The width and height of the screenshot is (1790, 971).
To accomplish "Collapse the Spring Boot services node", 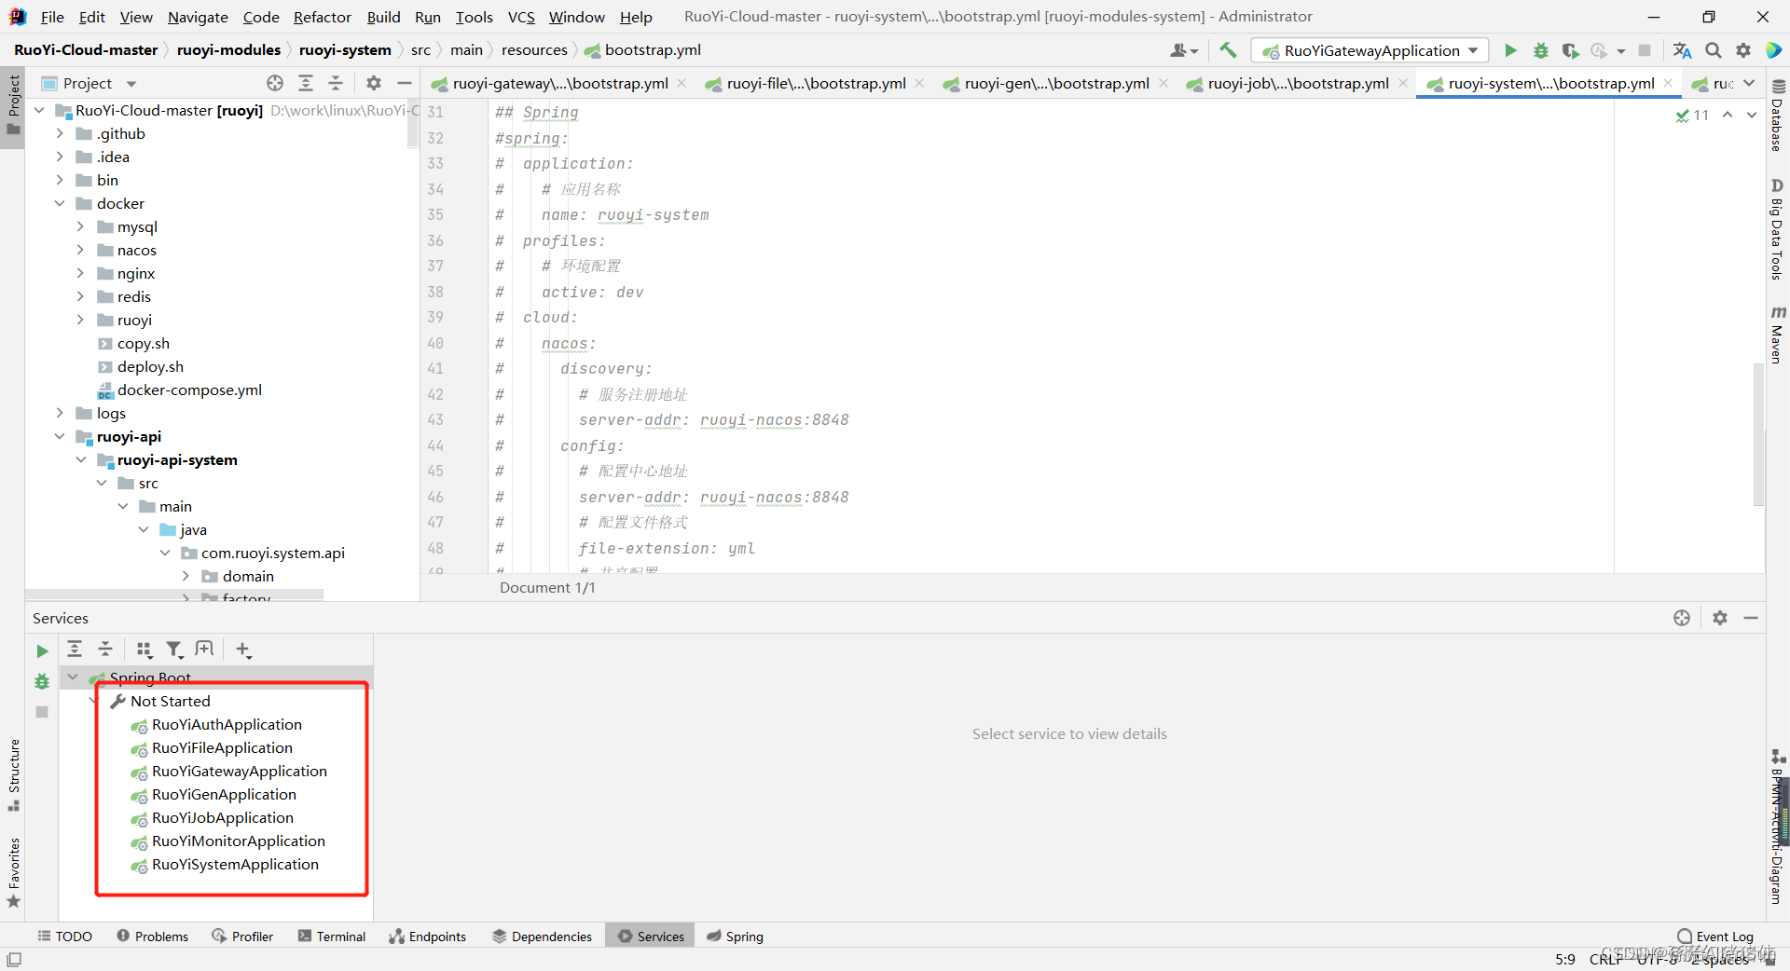I will click(x=73, y=677).
